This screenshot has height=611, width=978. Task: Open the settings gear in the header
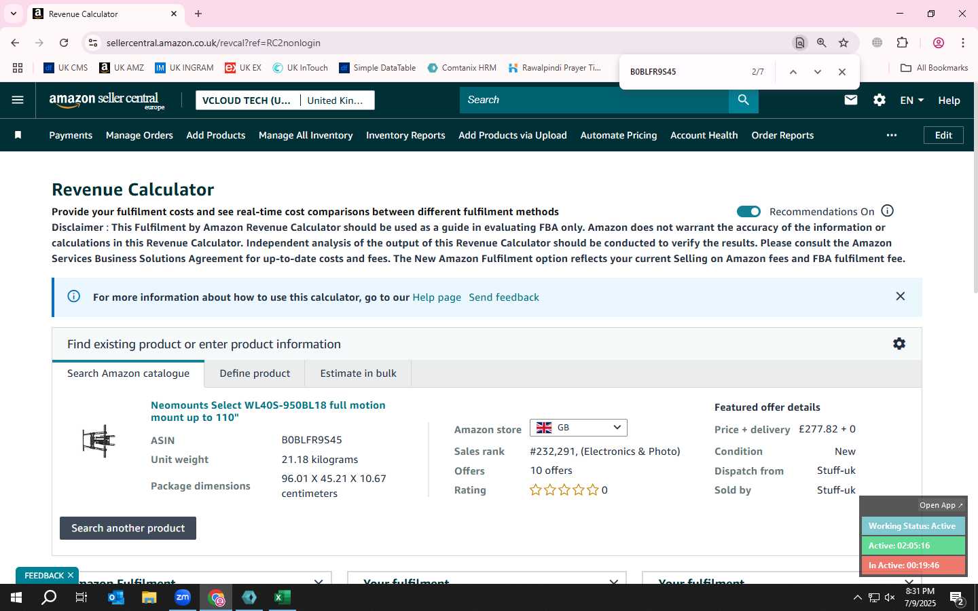point(880,100)
